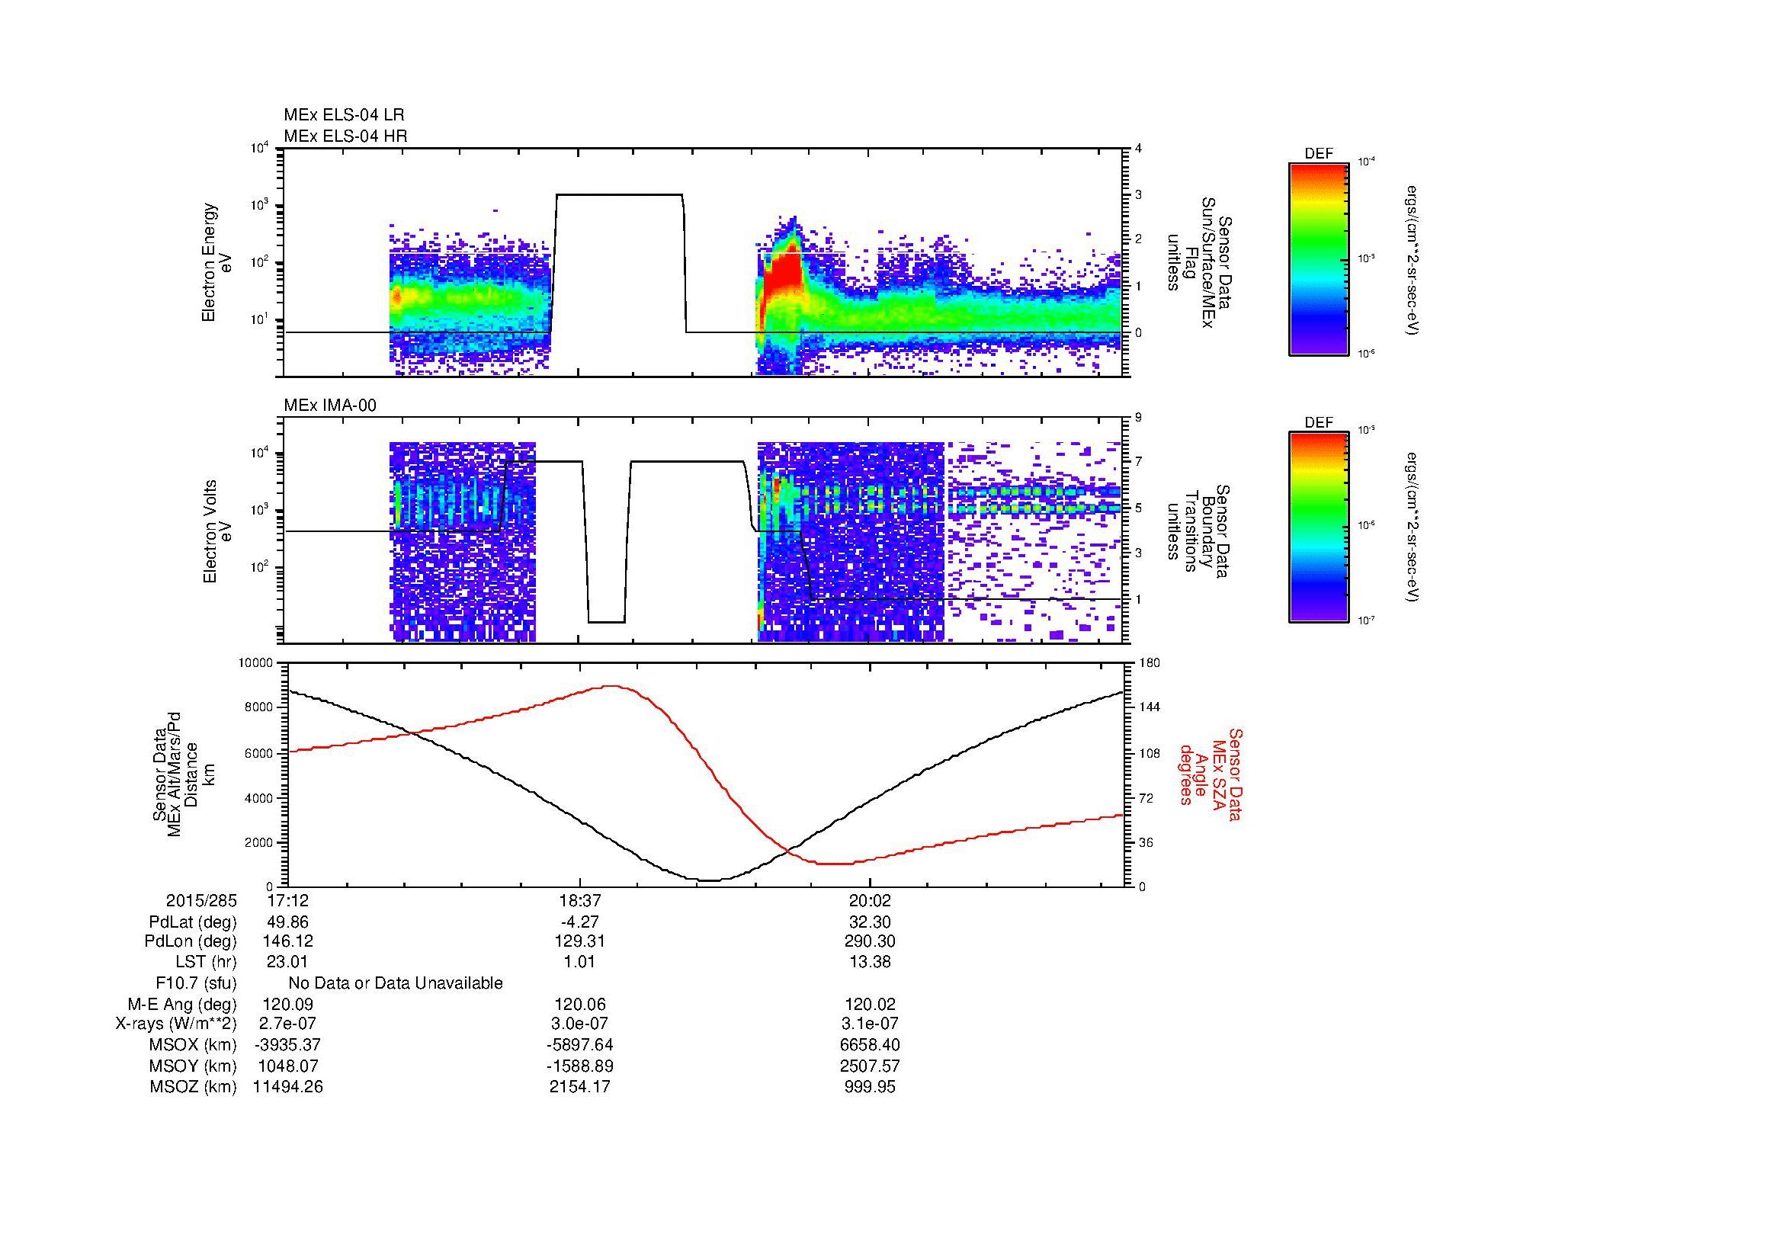Click the 'M-E Ang (deg)' row label
Viewport: 1783px width, 1260px height.
tap(182, 1005)
